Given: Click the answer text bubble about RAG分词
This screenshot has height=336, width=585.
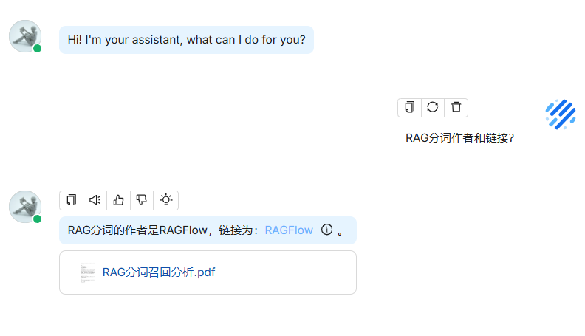Looking at the screenshot, I should [208, 230].
